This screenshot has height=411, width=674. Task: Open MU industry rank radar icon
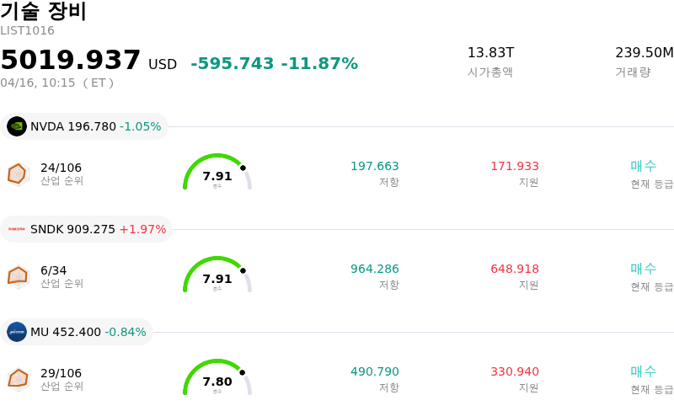(18, 379)
